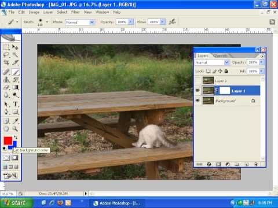Screen dimensions: 278x208
Task: Select the Zoom tool
Action: [15, 129]
